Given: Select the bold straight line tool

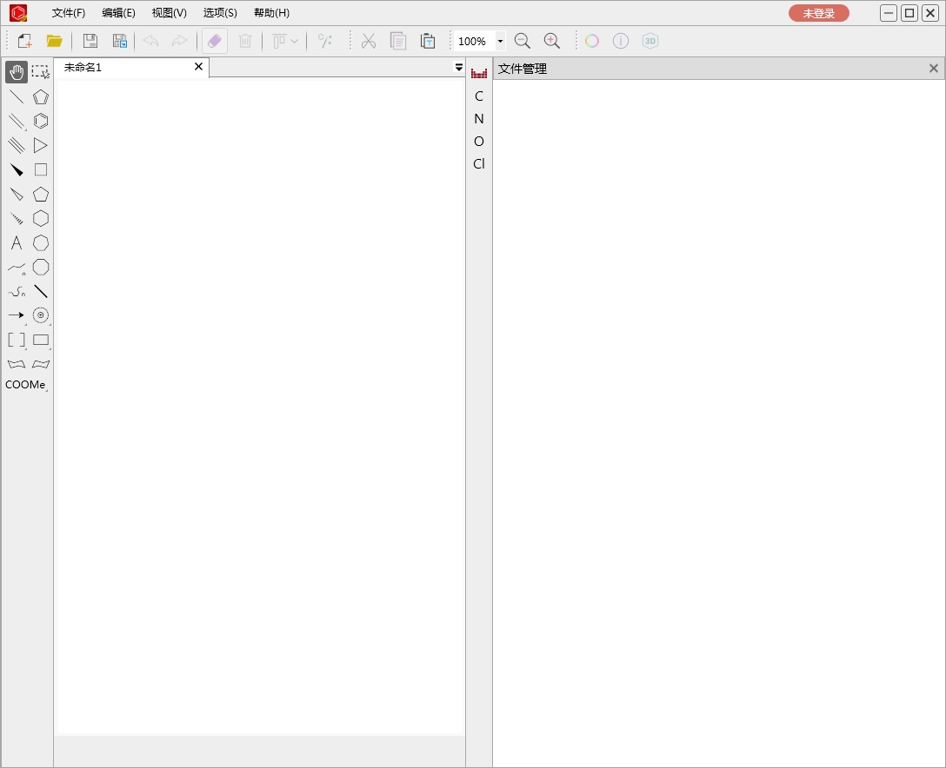Looking at the screenshot, I should tap(40, 291).
